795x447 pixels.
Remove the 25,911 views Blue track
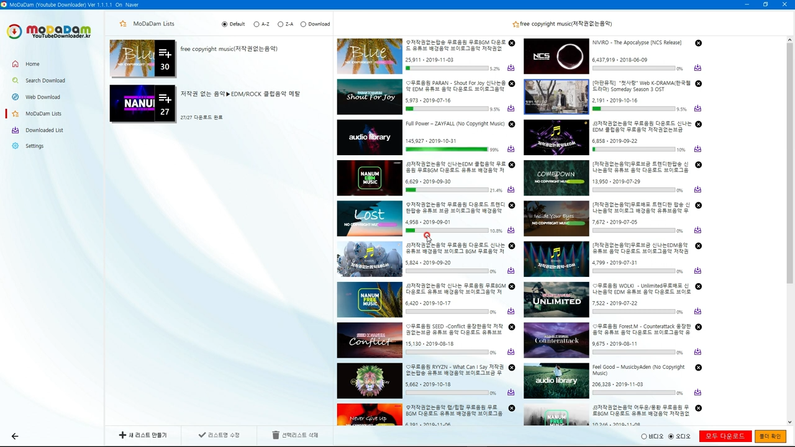tap(512, 43)
